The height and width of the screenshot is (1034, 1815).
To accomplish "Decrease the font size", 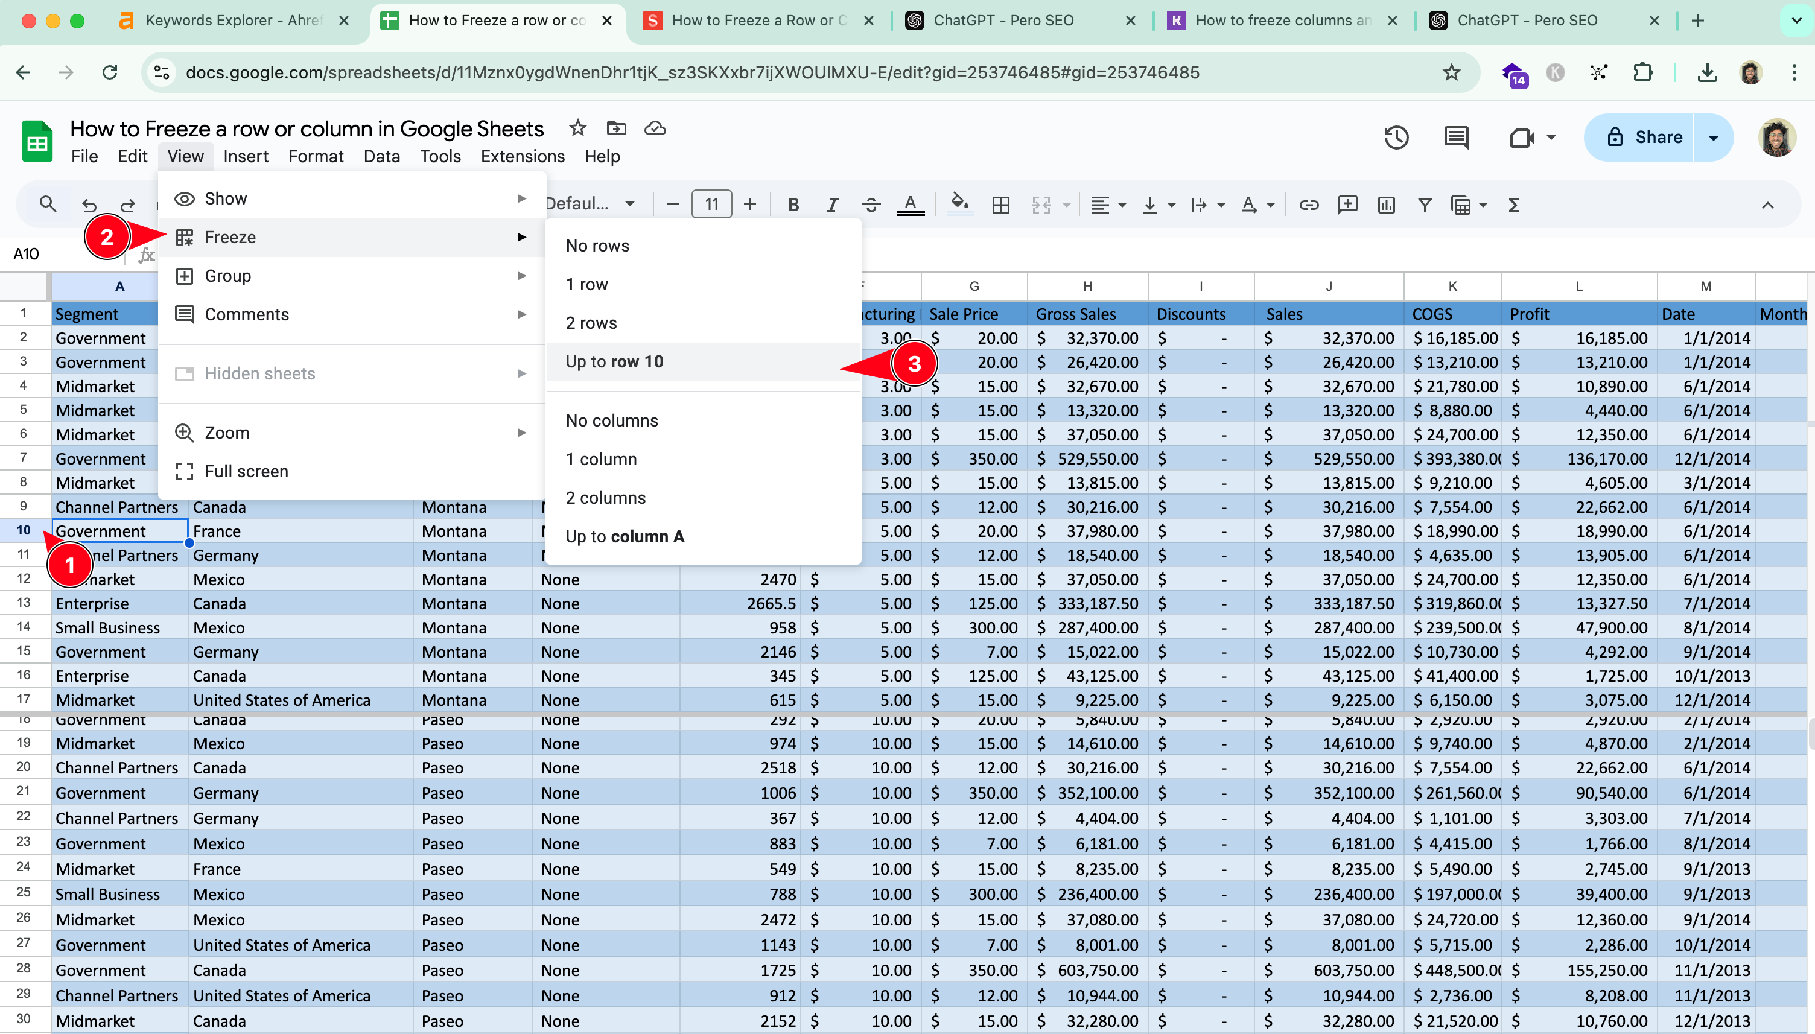I will 672,205.
